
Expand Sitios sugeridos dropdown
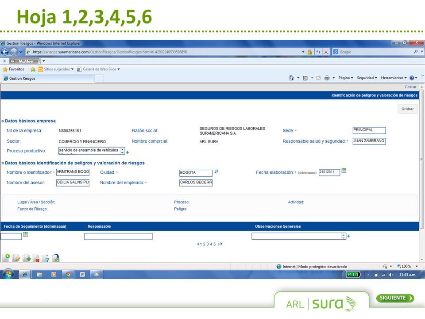point(72,69)
